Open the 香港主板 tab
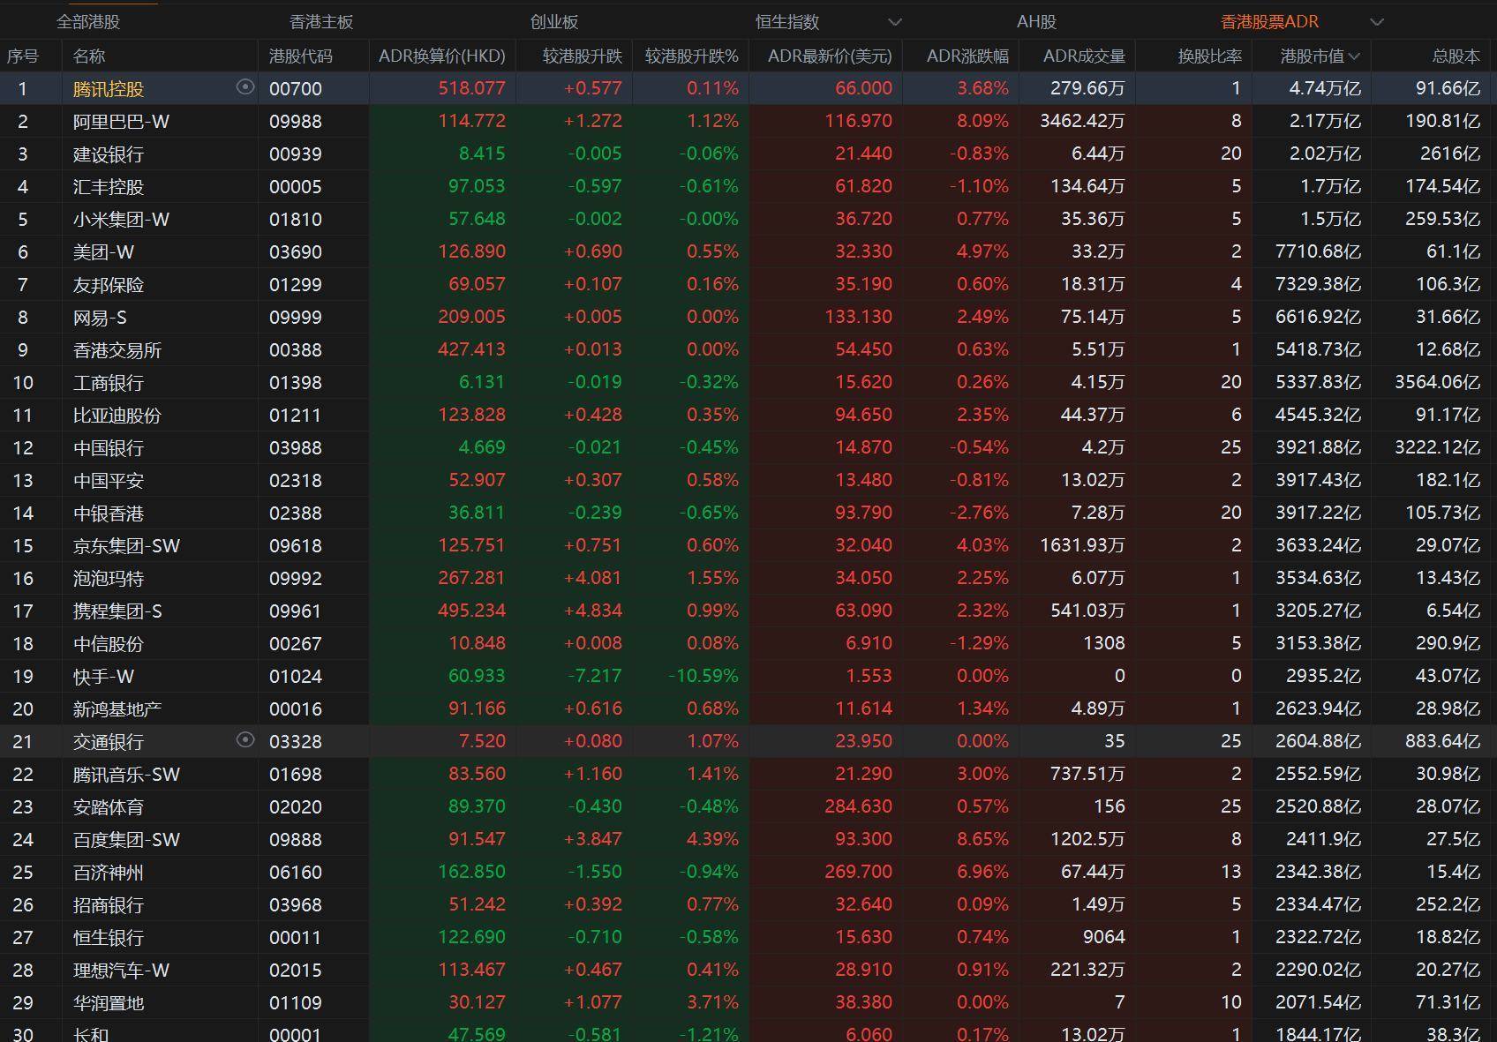The height and width of the screenshot is (1042, 1497). 321,22
